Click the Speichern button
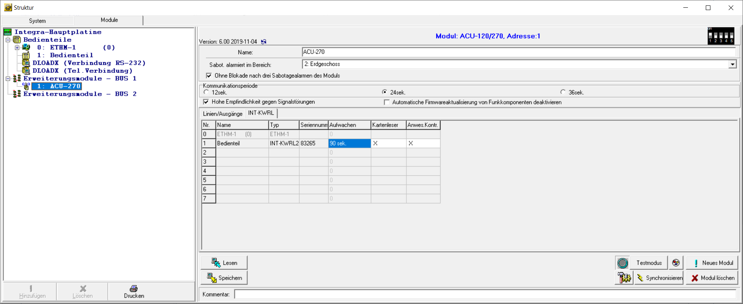This screenshot has width=743, height=304. 224,278
